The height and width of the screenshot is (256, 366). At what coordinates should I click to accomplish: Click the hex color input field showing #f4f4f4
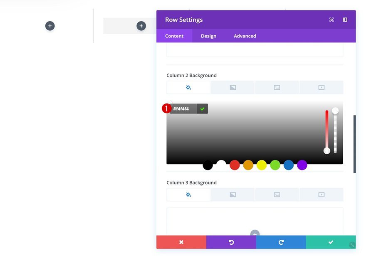[183, 108]
